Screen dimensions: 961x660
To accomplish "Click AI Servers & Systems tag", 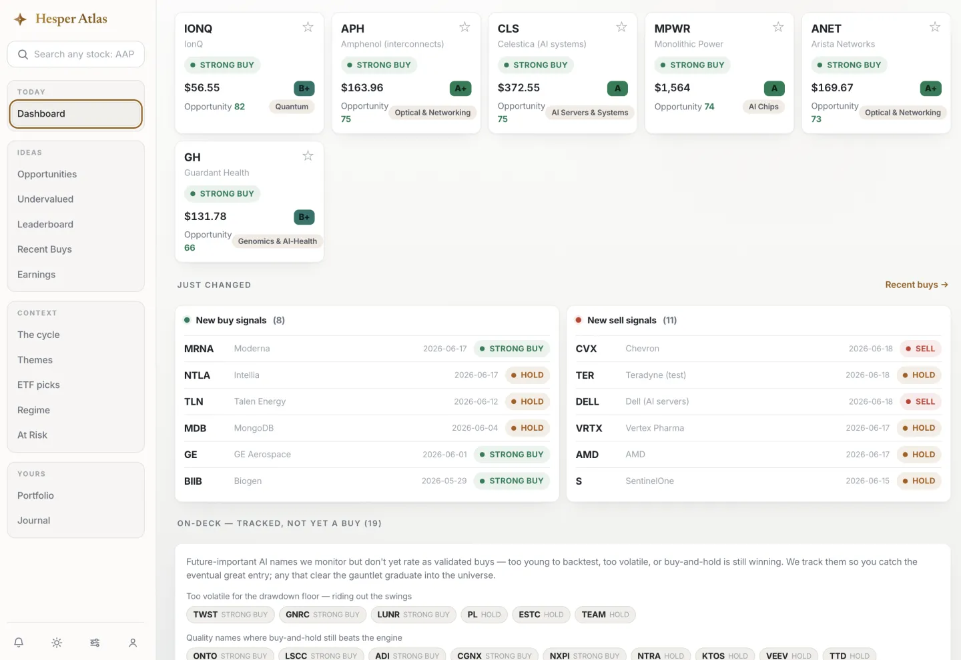I will pos(589,113).
